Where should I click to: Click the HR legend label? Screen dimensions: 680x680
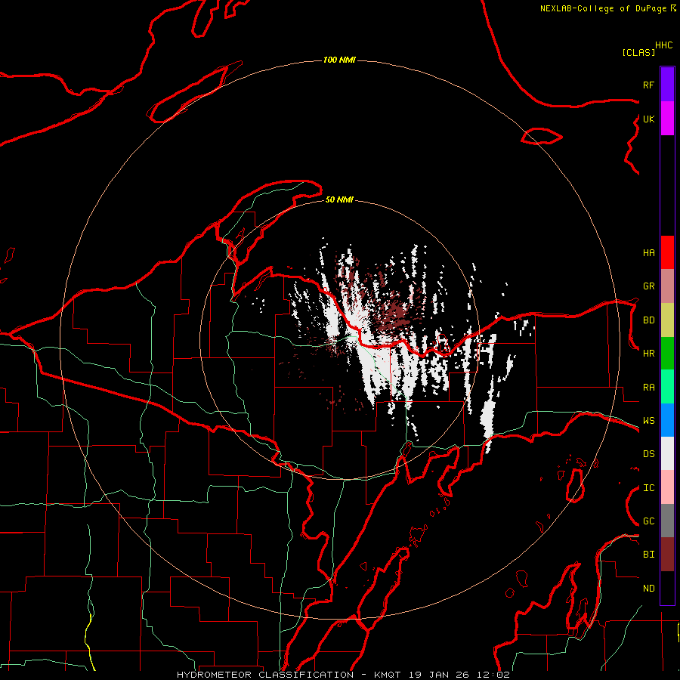pos(648,354)
